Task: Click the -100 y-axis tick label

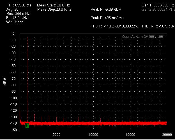Action: pyautogui.click(x=13, y=98)
